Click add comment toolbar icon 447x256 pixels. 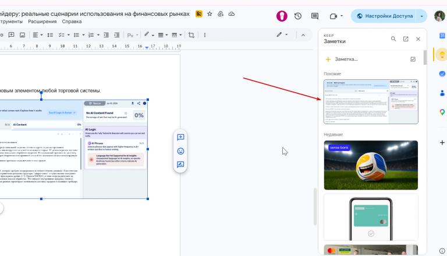[12, 35]
